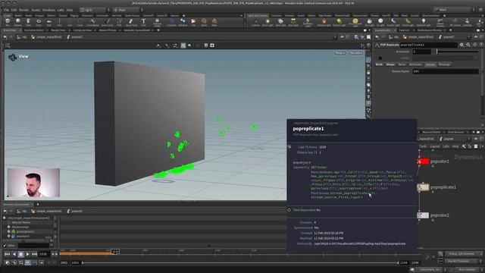Screen dimensions: 485x273
Task: Play the simulation forward
Action: click(x=27, y=254)
